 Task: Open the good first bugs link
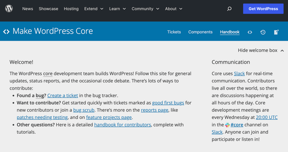coord(168,103)
